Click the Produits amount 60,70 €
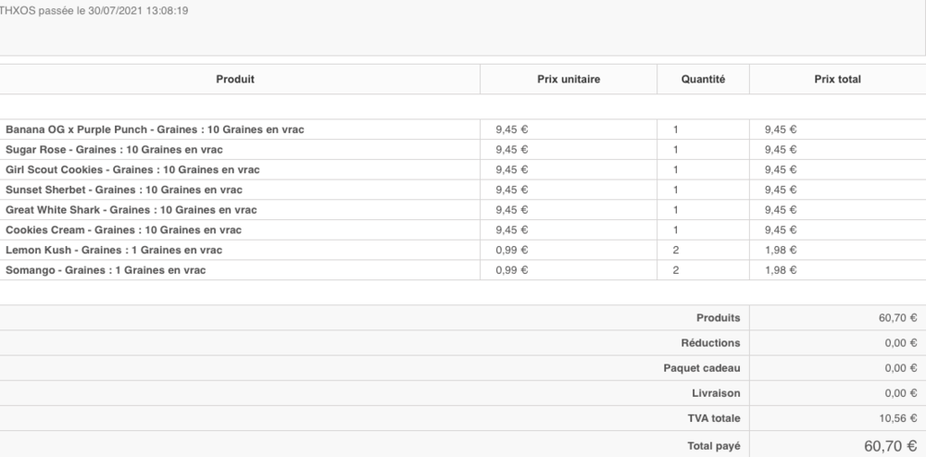 click(x=897, y=318)
